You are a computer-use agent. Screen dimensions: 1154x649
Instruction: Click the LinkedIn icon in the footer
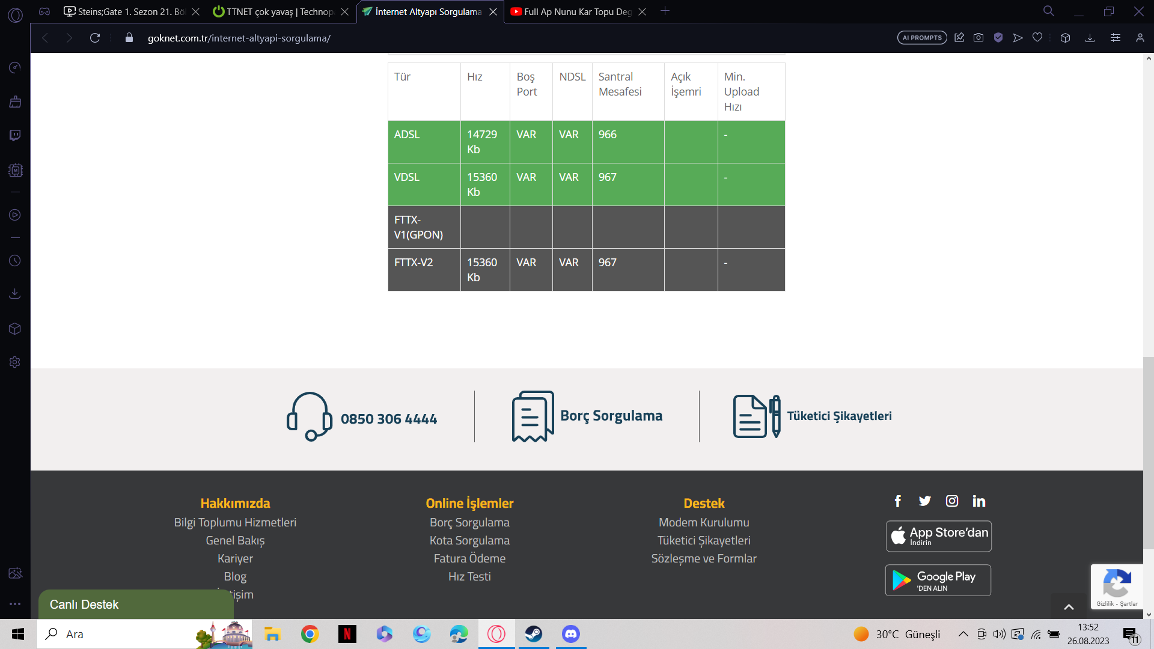pos(979,501)
